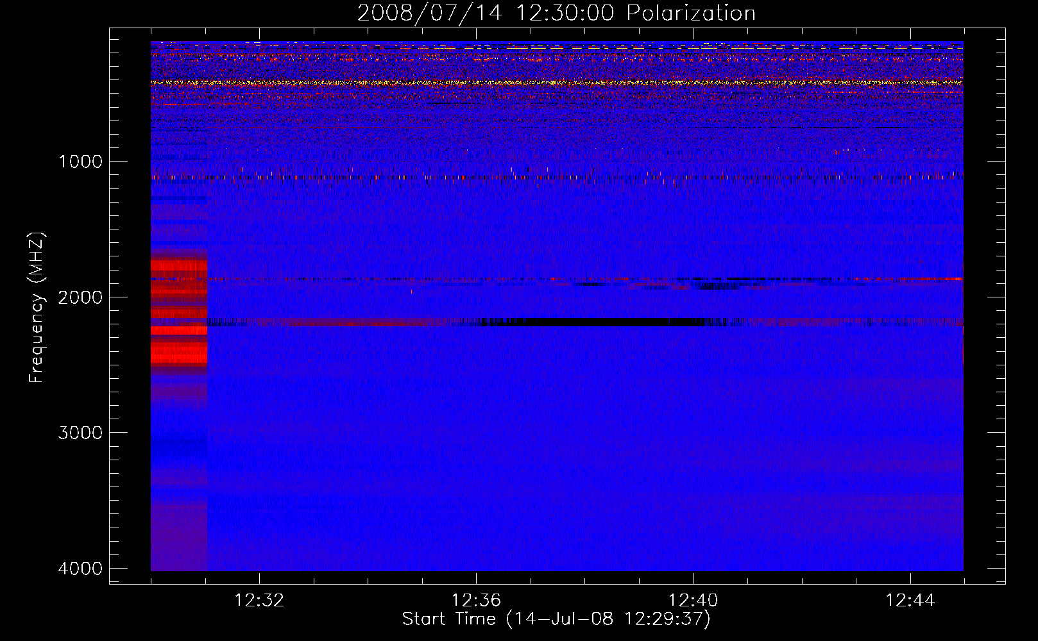Click the yellow interference line near 400 MHz
Image resolution: width=1038 pixels, height=641 pixels.
[557, 83]
